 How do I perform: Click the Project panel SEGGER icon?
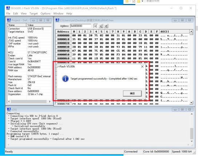tap(9, 20)
